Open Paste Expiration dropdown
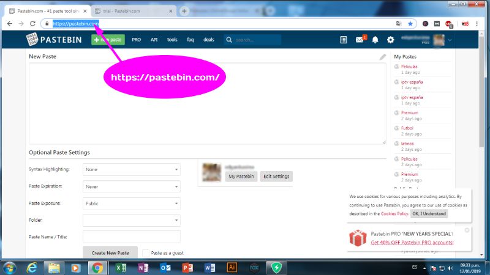The height and width of the screenshot is (275, 490). click(132, 186)
